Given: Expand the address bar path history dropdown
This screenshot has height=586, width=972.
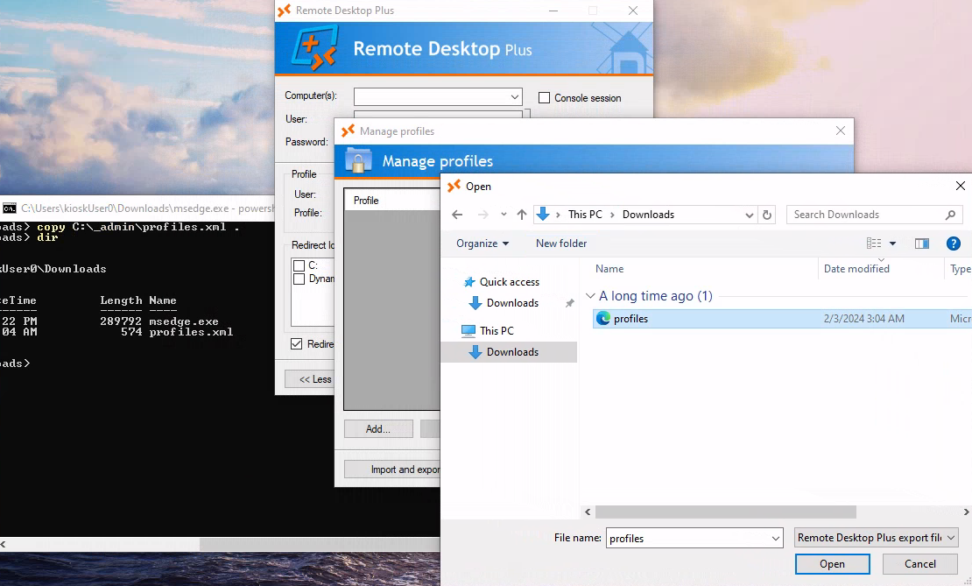Looking at the screenshot, I should 750,215.
